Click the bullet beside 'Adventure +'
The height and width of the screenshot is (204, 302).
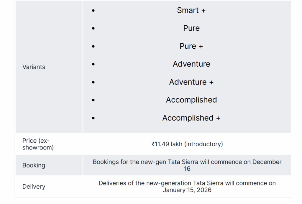tap(93, 82)
